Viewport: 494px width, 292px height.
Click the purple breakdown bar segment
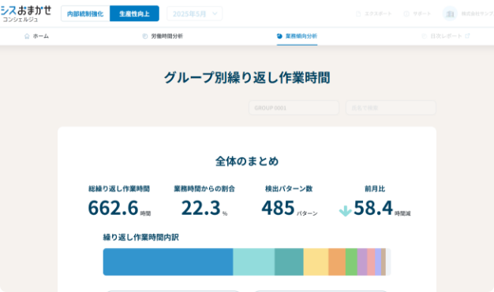362,262
